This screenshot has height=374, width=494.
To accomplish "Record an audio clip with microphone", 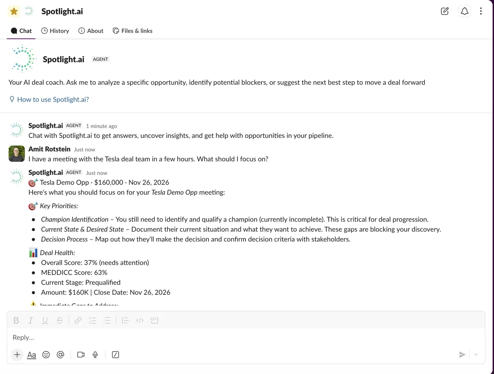I will [x=95, y=355].
